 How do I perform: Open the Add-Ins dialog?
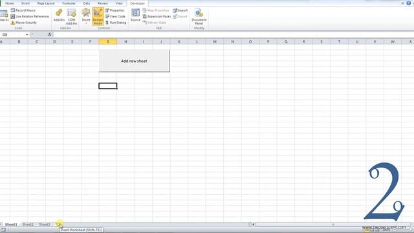59,15
